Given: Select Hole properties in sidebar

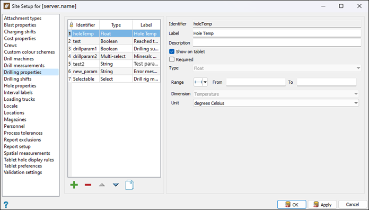Looking at the screenshot, I should point(20,86).
